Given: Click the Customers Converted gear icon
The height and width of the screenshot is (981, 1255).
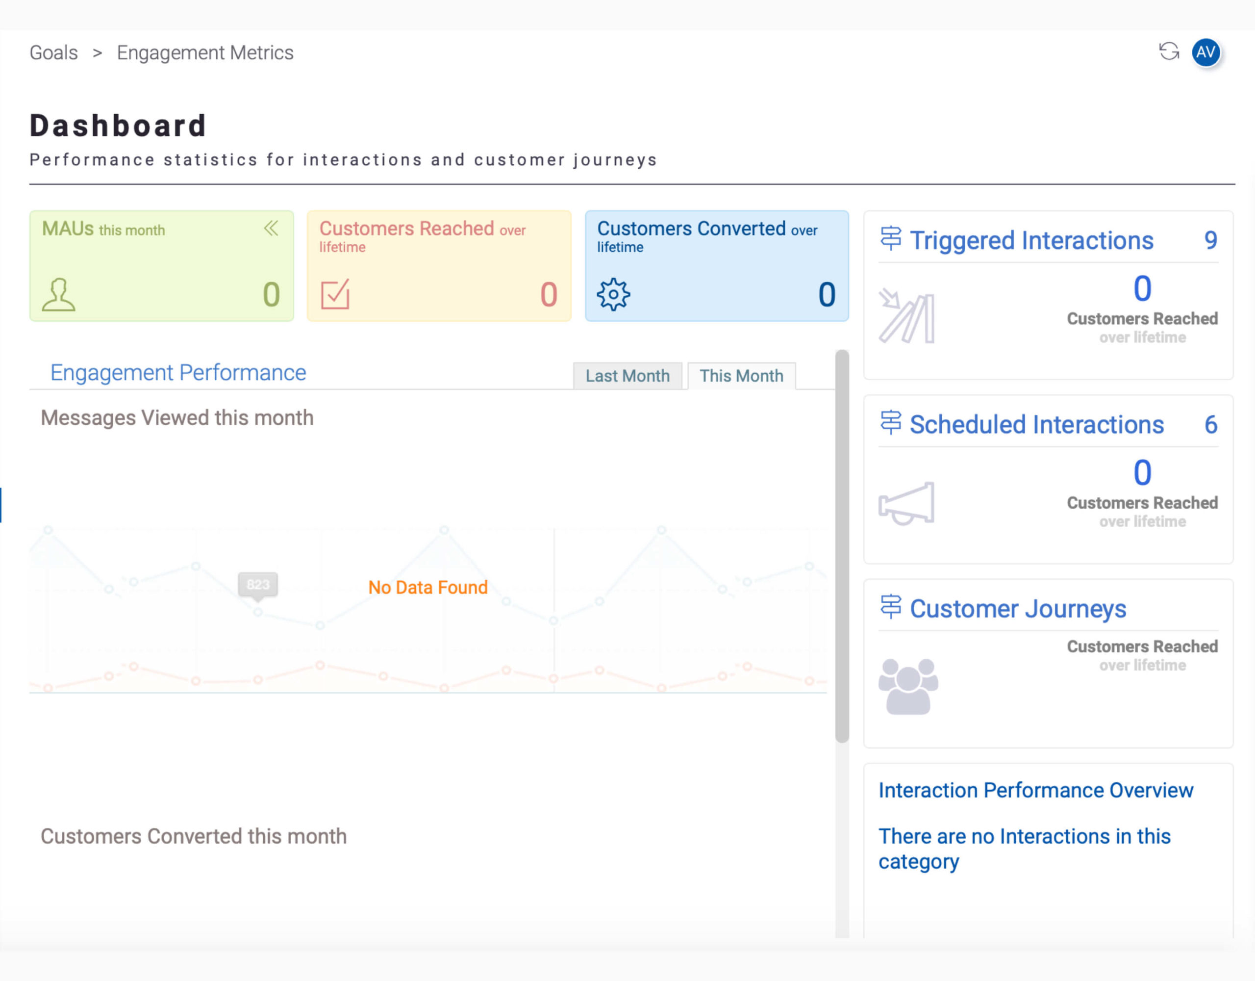Looking at the screenshot, I should click(613, 294).
